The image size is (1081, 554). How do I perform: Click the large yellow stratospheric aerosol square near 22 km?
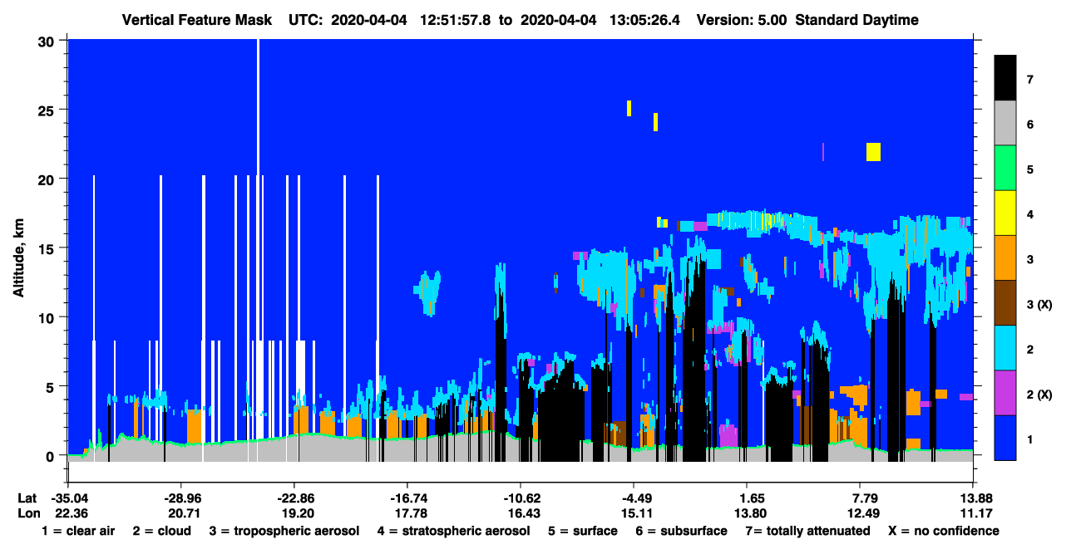873,151
